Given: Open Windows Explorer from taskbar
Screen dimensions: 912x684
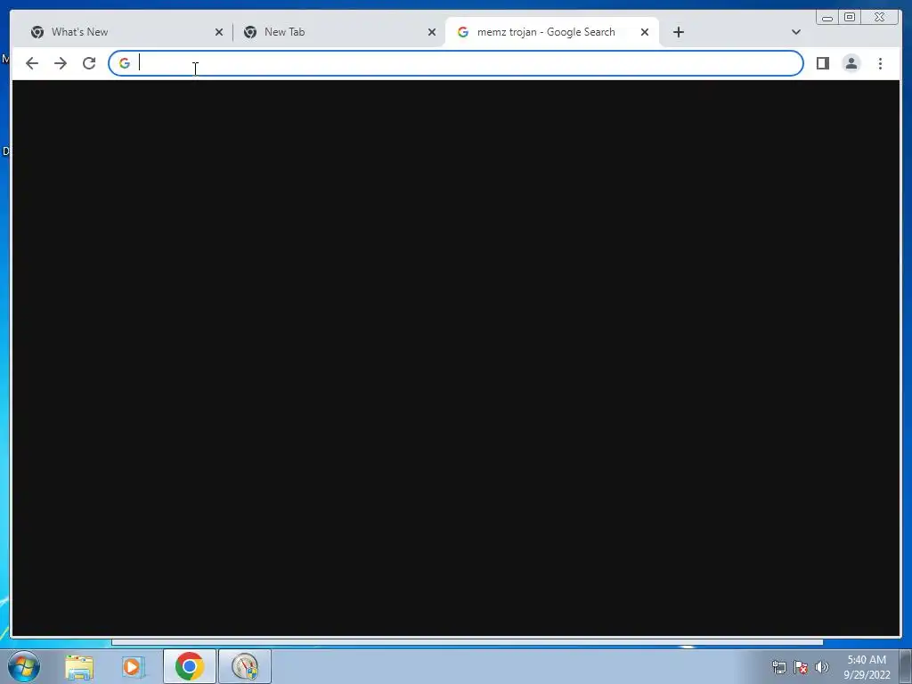Looking at the screenshot, I should pos(79,667).
